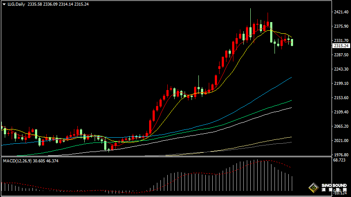
Task: Click the 2331.70 price axis label
Action: point(341,40)
